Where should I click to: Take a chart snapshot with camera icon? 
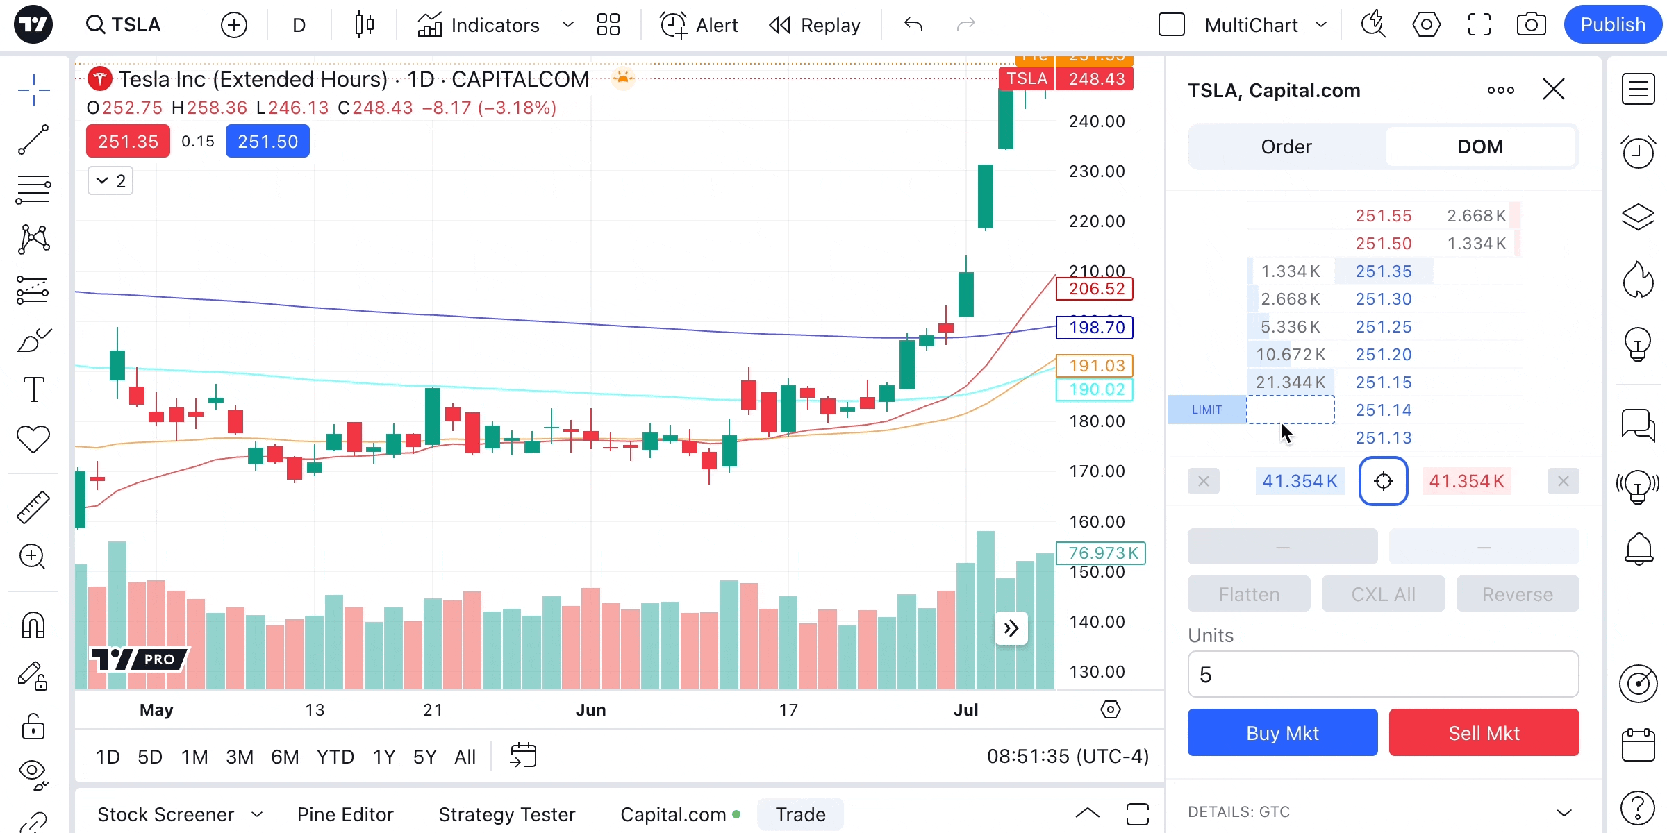[1531, 25]
